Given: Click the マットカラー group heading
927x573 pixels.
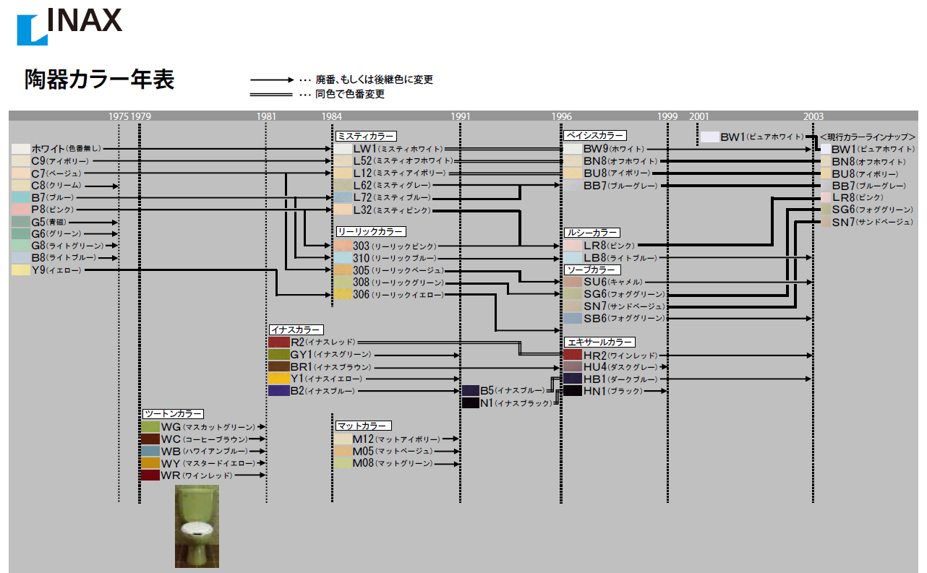Looking at the screenshot, I should coord(364,426).
